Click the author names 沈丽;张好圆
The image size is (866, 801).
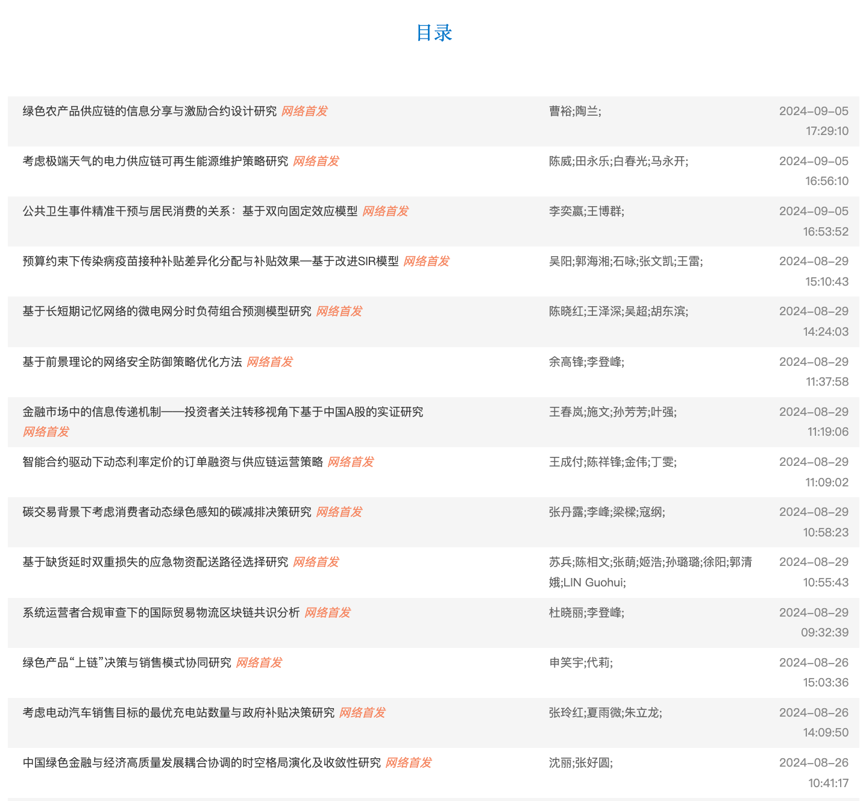point(580,763)
